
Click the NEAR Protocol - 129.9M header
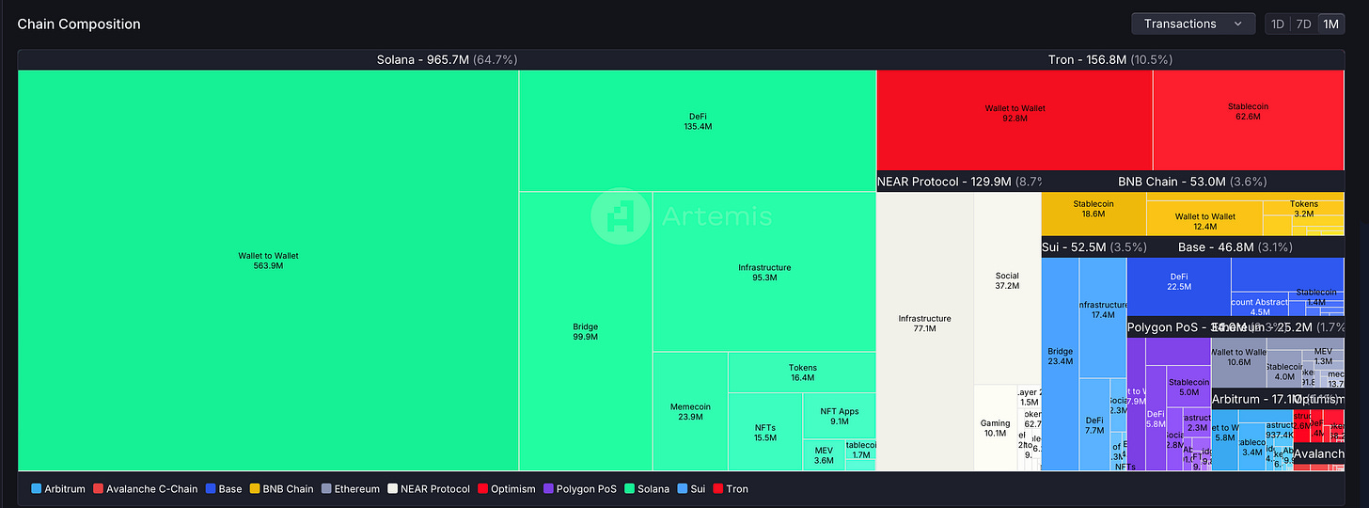click(x=958, y=182)
